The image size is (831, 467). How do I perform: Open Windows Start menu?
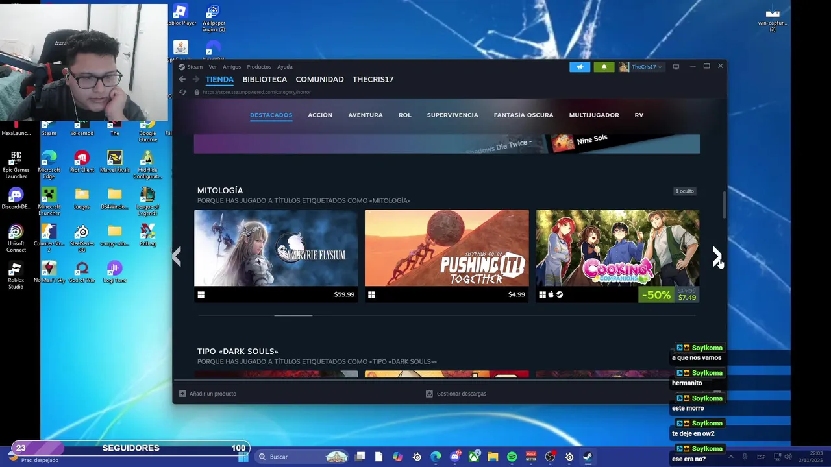[x=243, y=457]
